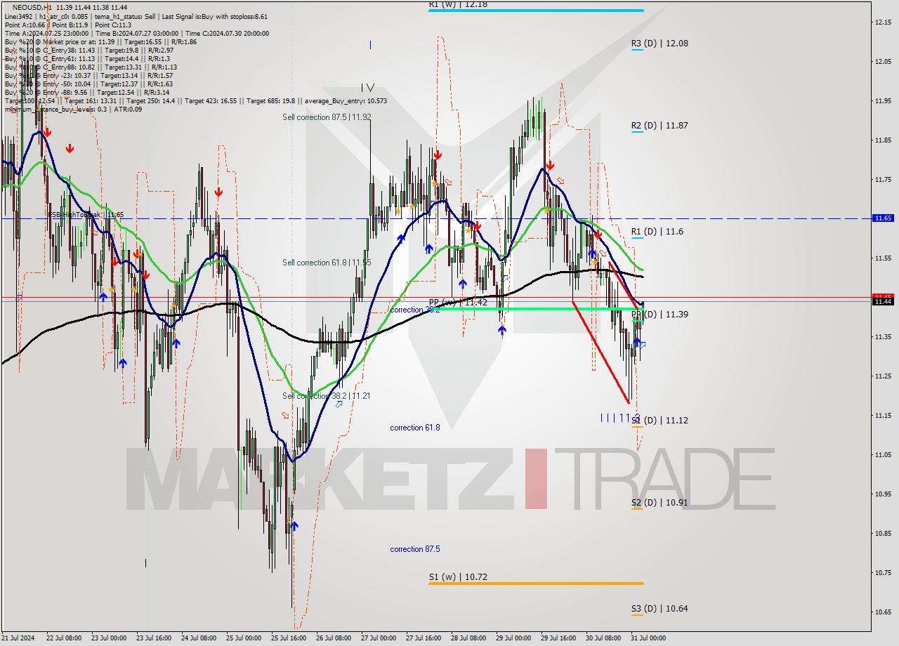Click the S3 (D) | 10.64 support label
This screenshot has height=646, width=899.
tap(659, 609)
